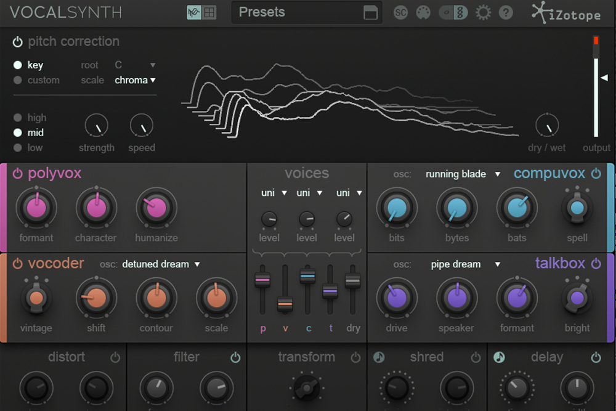This screenshot has width=616, height=411.
Task: Click the sidechain SC icon
Action: 401,12
